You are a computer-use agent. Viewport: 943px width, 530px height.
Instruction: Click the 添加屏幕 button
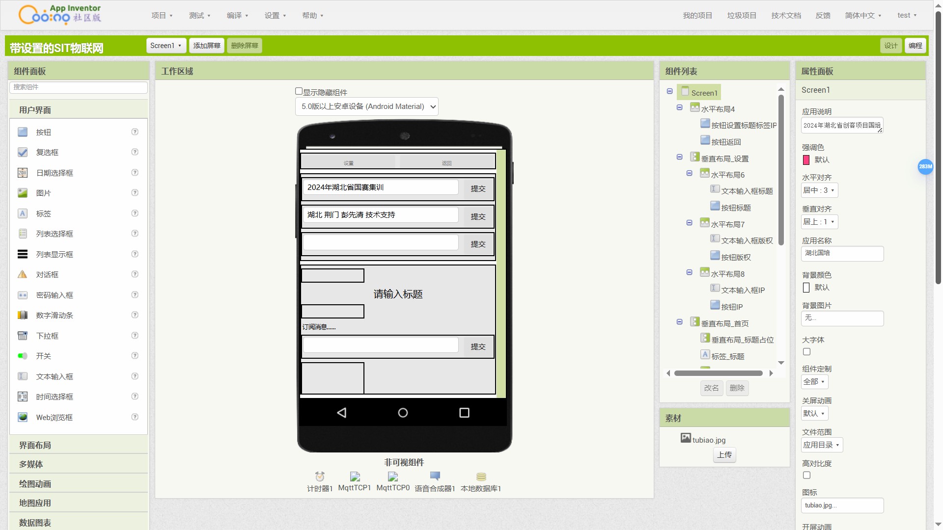[207, 46]
